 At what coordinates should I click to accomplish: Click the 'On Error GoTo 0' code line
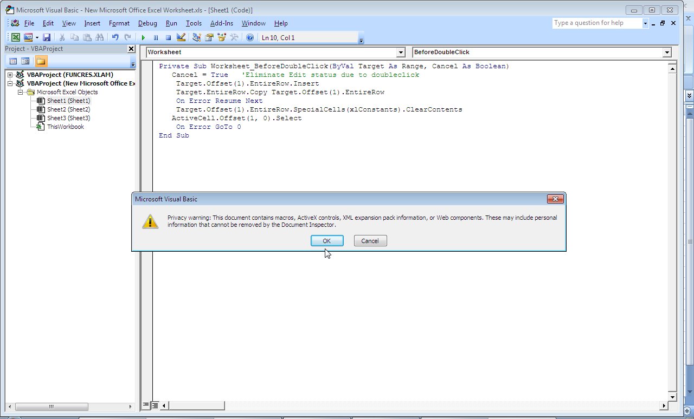click(x=209, y=127)
